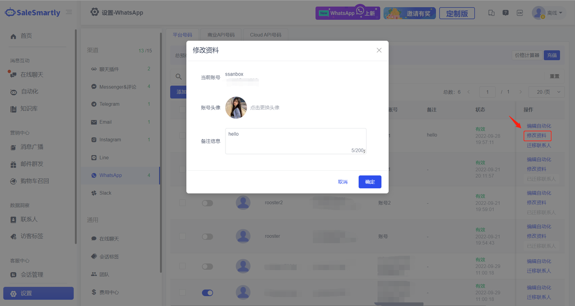575x306 pixels.
Task: Click the 重置 button
Action: point(554,76)
